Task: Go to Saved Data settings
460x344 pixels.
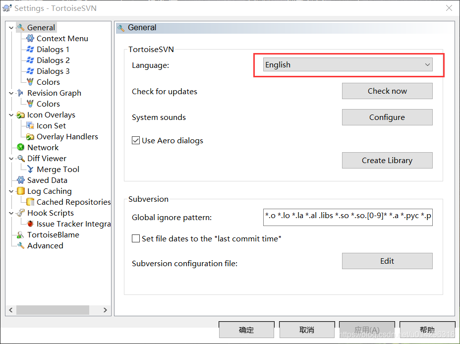Action: click(47, 180)
